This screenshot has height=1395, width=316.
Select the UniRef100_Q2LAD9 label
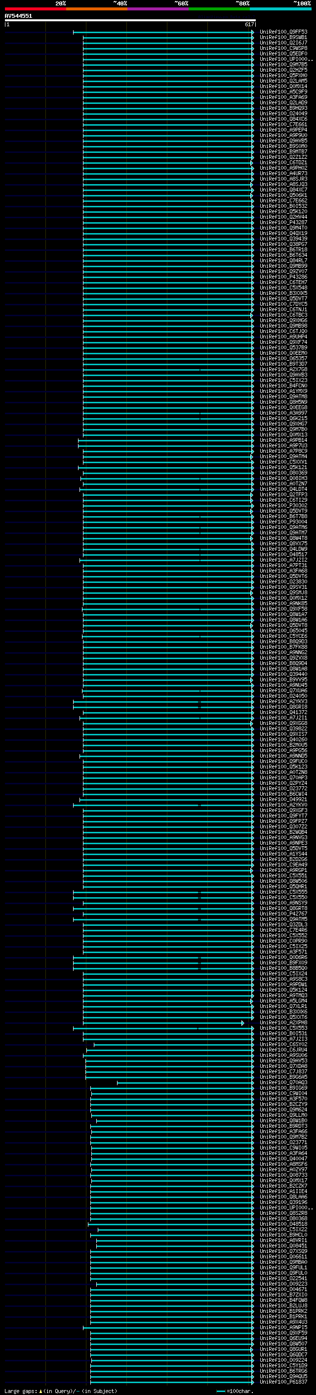(x=283, y=102)
